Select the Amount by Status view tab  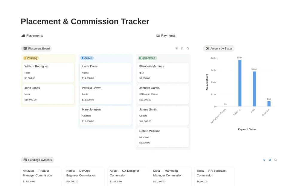[x=219, y=49]
